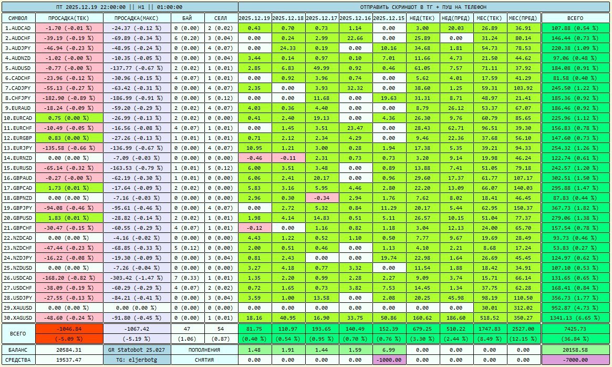
Task: Click the 518.52 XAGUSD current month cell
Action: [490, 318]
